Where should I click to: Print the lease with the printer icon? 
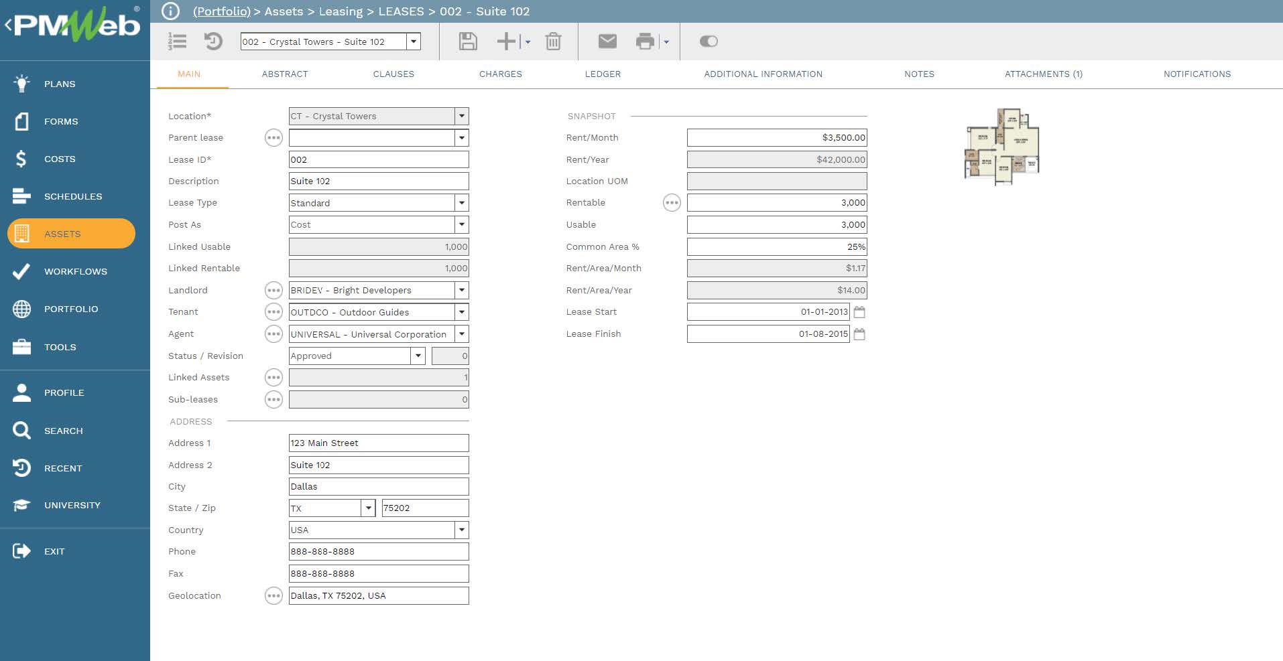point(645,42)
